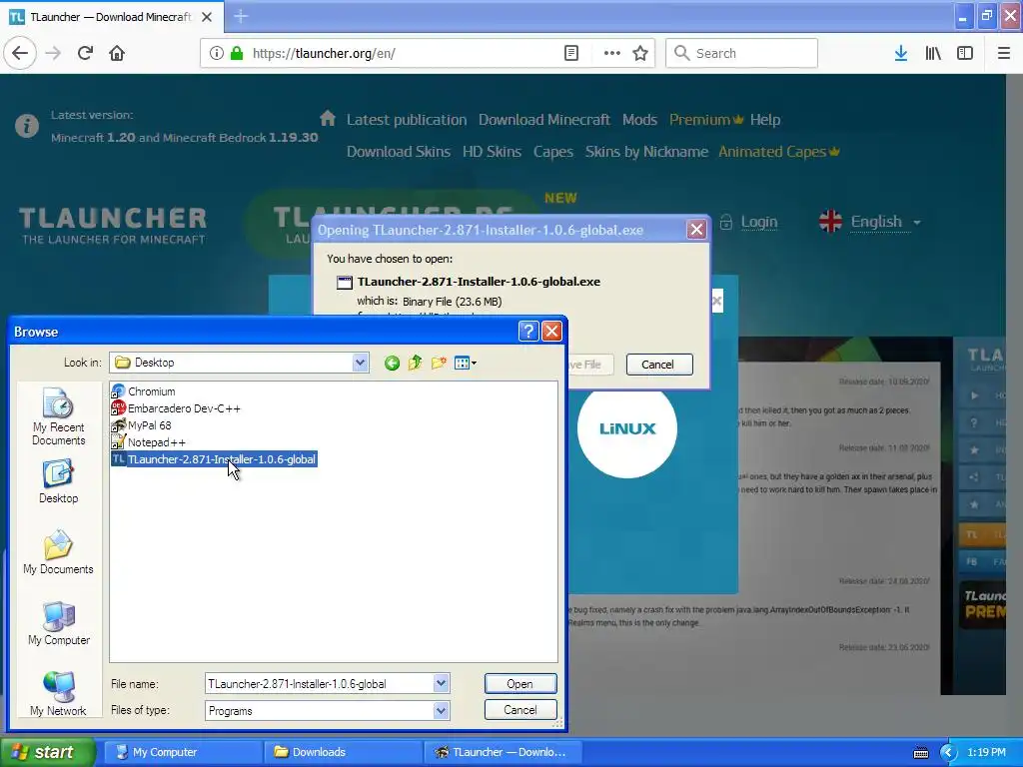Click system tray keyboard icon

920,753
